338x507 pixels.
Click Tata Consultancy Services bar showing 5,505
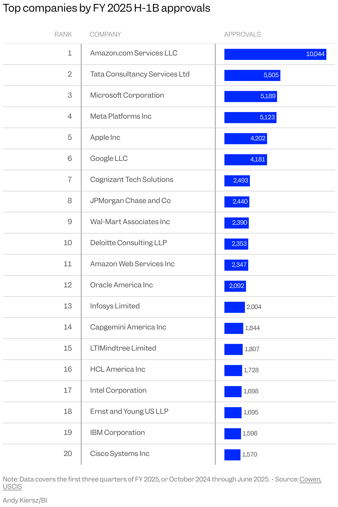tap(252, 75)
